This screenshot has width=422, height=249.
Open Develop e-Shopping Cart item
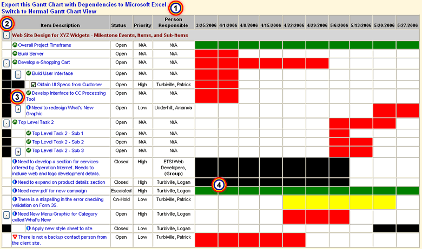click(x=44, y=62)
